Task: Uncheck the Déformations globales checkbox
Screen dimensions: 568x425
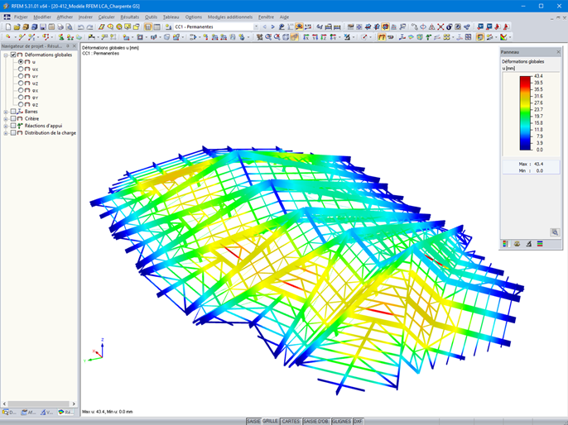Action: coord(13,55)
